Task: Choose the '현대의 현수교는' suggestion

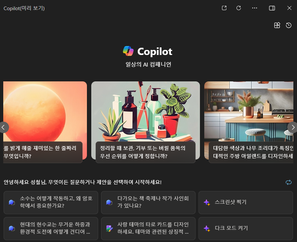Action: coord(51,228)
